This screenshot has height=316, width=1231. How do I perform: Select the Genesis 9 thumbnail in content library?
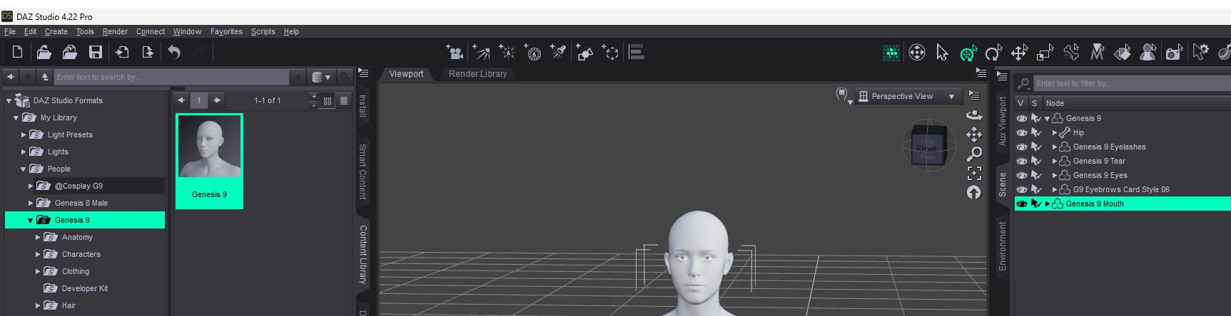coord(209,161)
